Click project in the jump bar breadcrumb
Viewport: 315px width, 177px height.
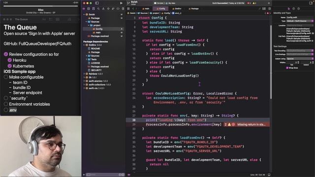[x=155, y=13]
